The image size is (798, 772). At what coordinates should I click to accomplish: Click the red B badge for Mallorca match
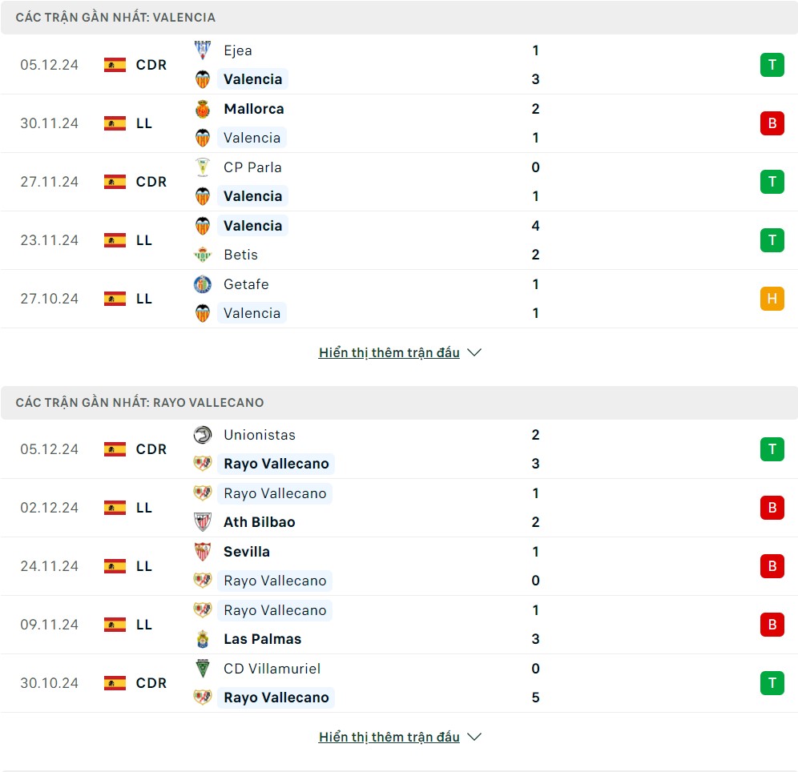(x=772, y=123)
